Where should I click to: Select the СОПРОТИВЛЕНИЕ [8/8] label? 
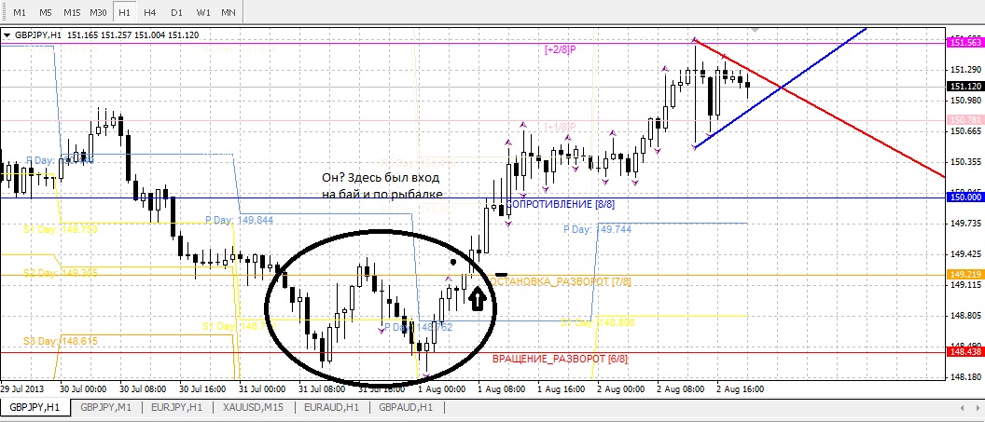pyautogui.click(x=561, y=204)
